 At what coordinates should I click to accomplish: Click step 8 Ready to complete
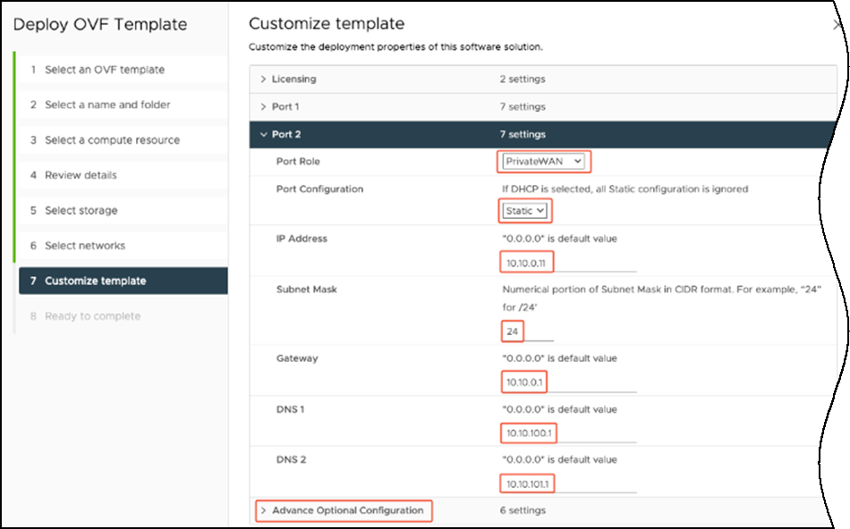click(92, 316)
